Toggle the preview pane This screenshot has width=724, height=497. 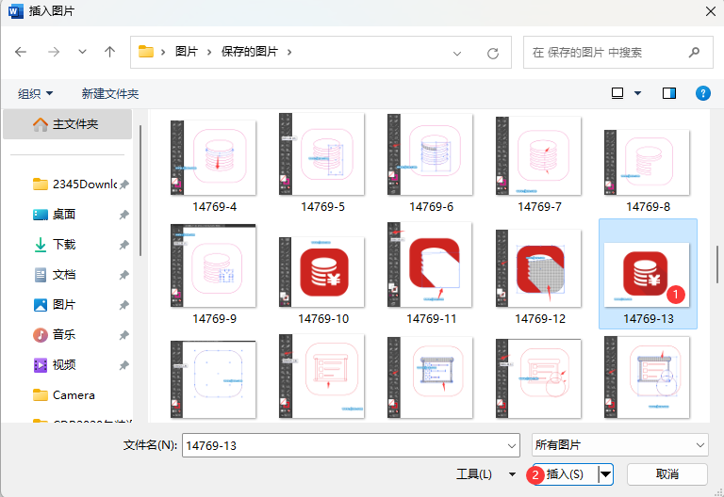click(669, 93)
